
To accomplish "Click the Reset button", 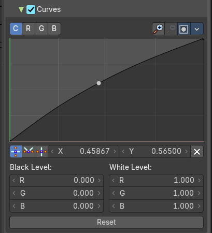I will coord(106,222).
